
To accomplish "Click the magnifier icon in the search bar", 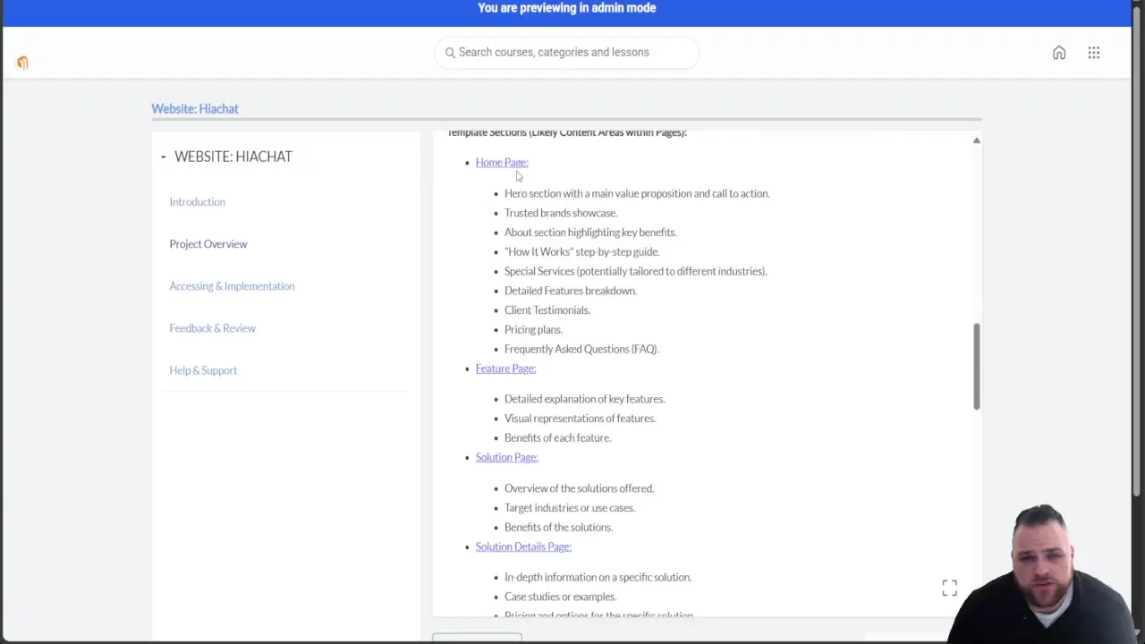I will pyautogui.click(x=450, y=52).
